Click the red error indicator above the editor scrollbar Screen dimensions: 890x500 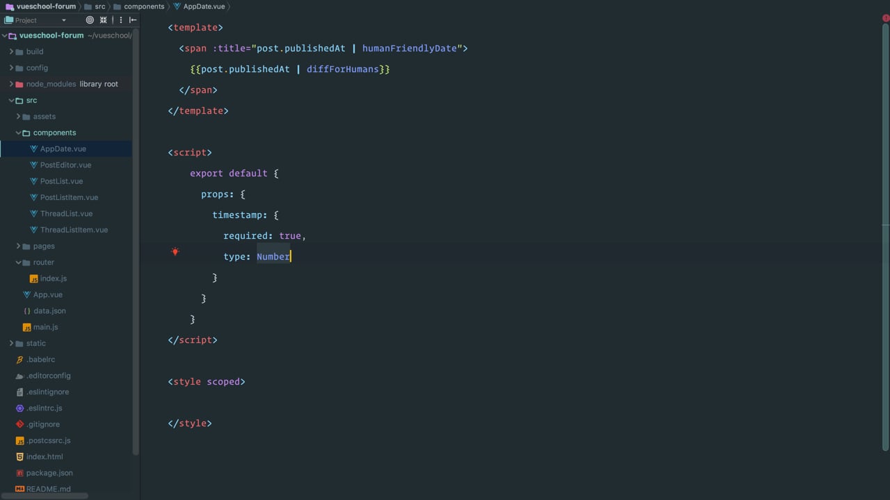tap(886, 18)
